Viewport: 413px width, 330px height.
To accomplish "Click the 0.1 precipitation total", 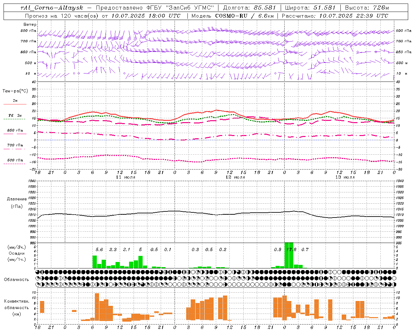I will click(168, 249).
